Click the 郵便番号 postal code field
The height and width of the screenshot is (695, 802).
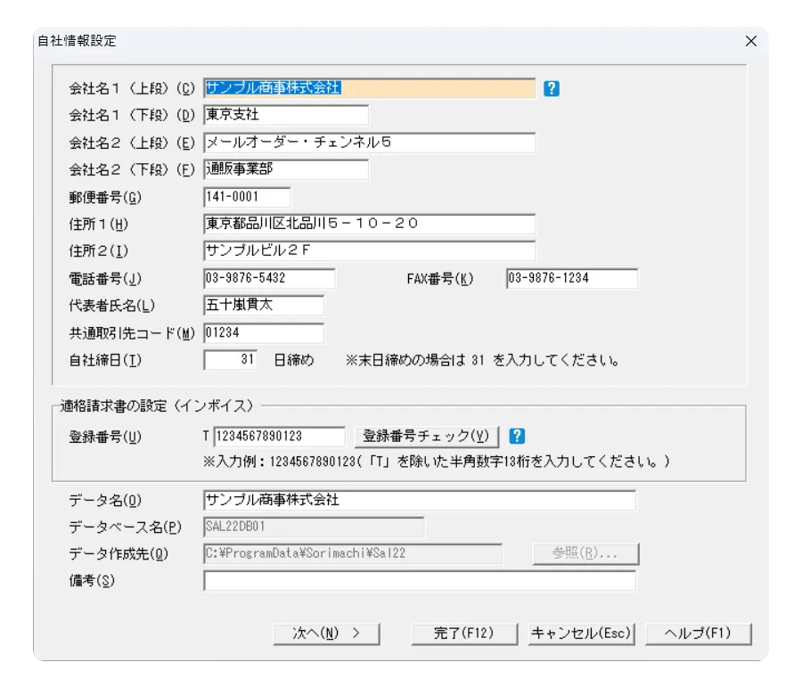click(247, 197)
